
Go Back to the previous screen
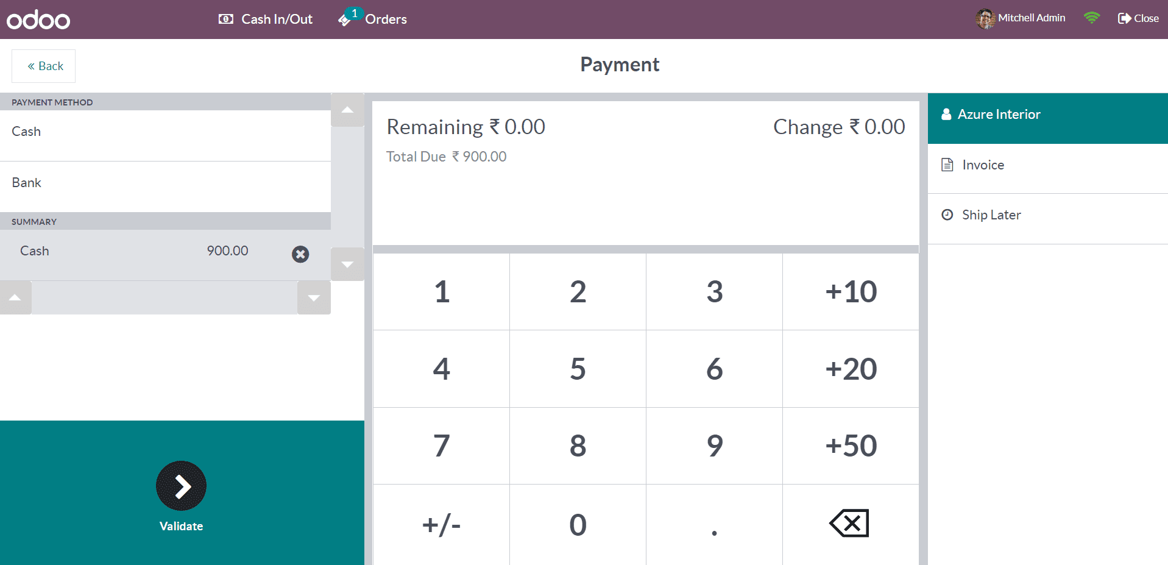coord(44,66)
